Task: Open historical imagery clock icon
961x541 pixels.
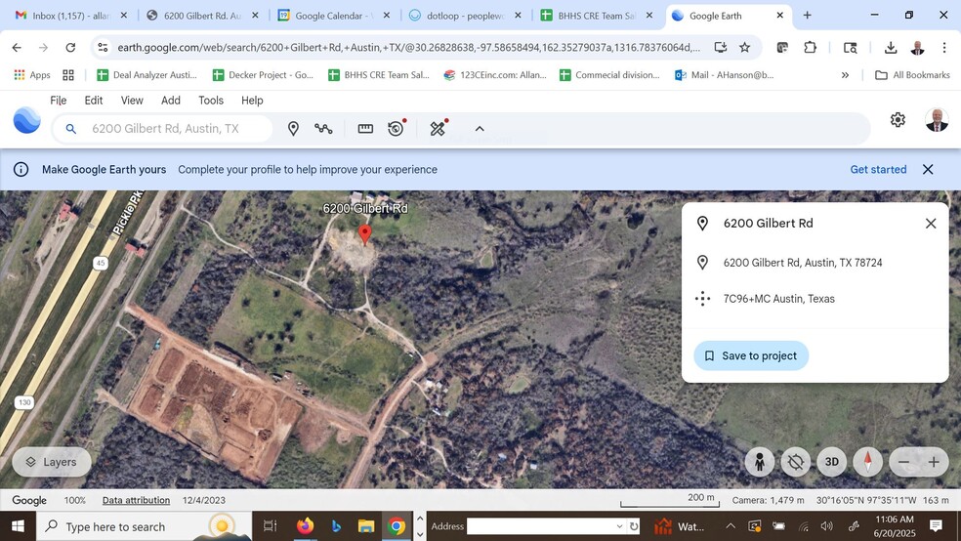Action: point(396,129)
